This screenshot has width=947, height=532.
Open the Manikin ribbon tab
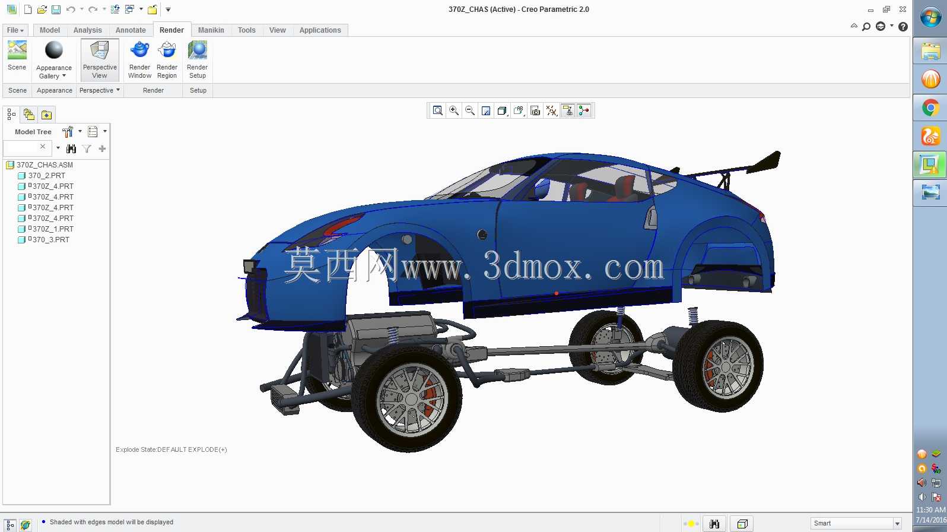coord(211,30)
